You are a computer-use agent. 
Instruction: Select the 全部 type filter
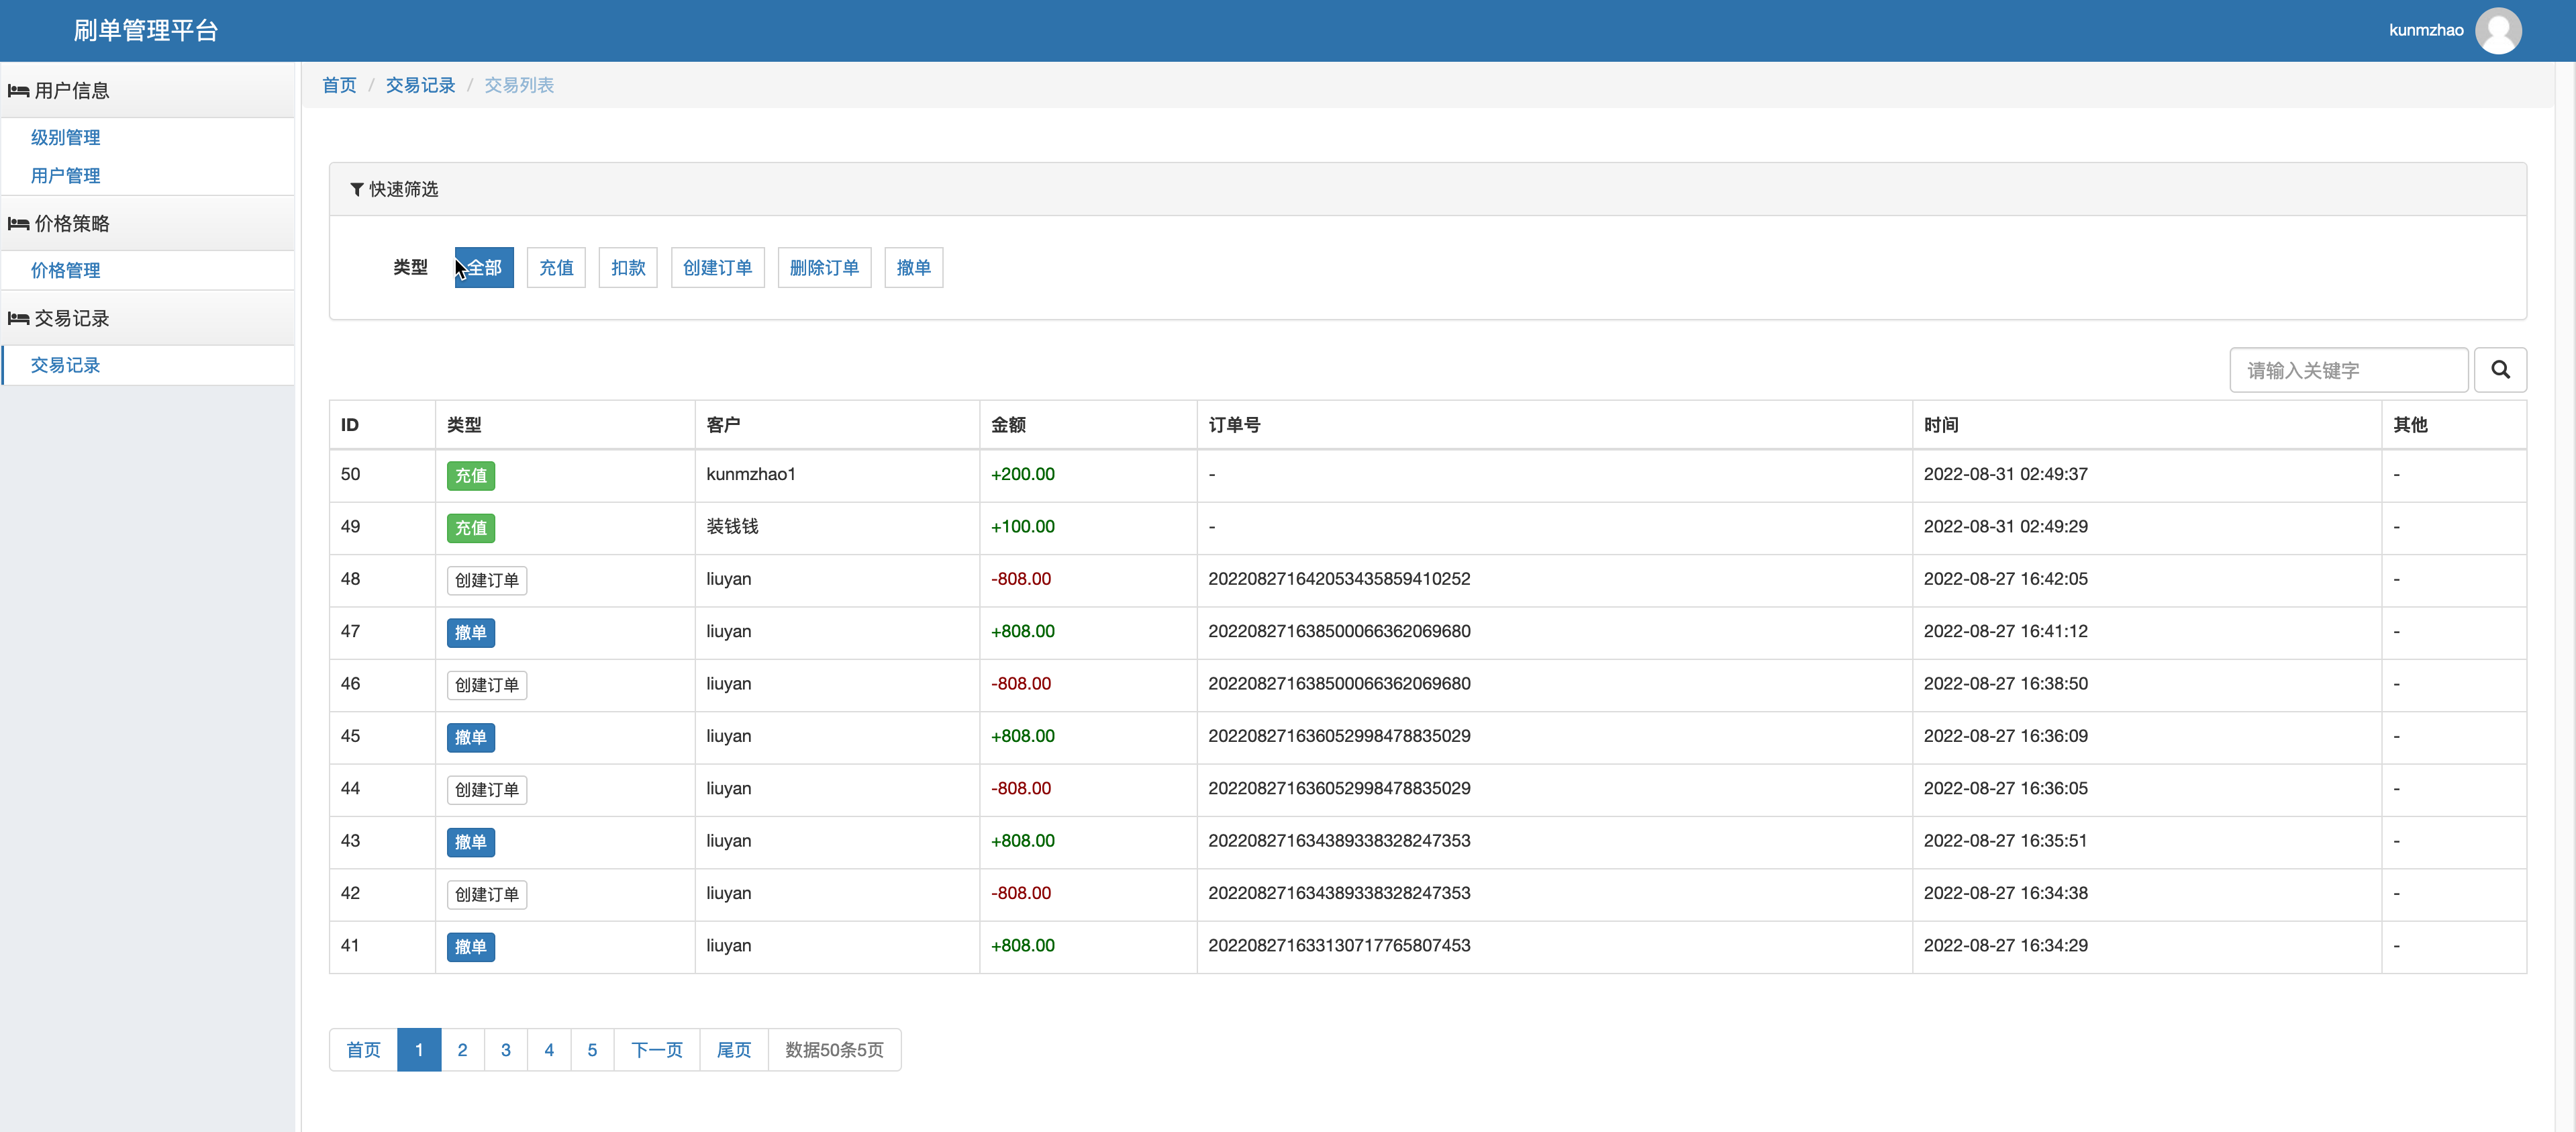point(484,268)
